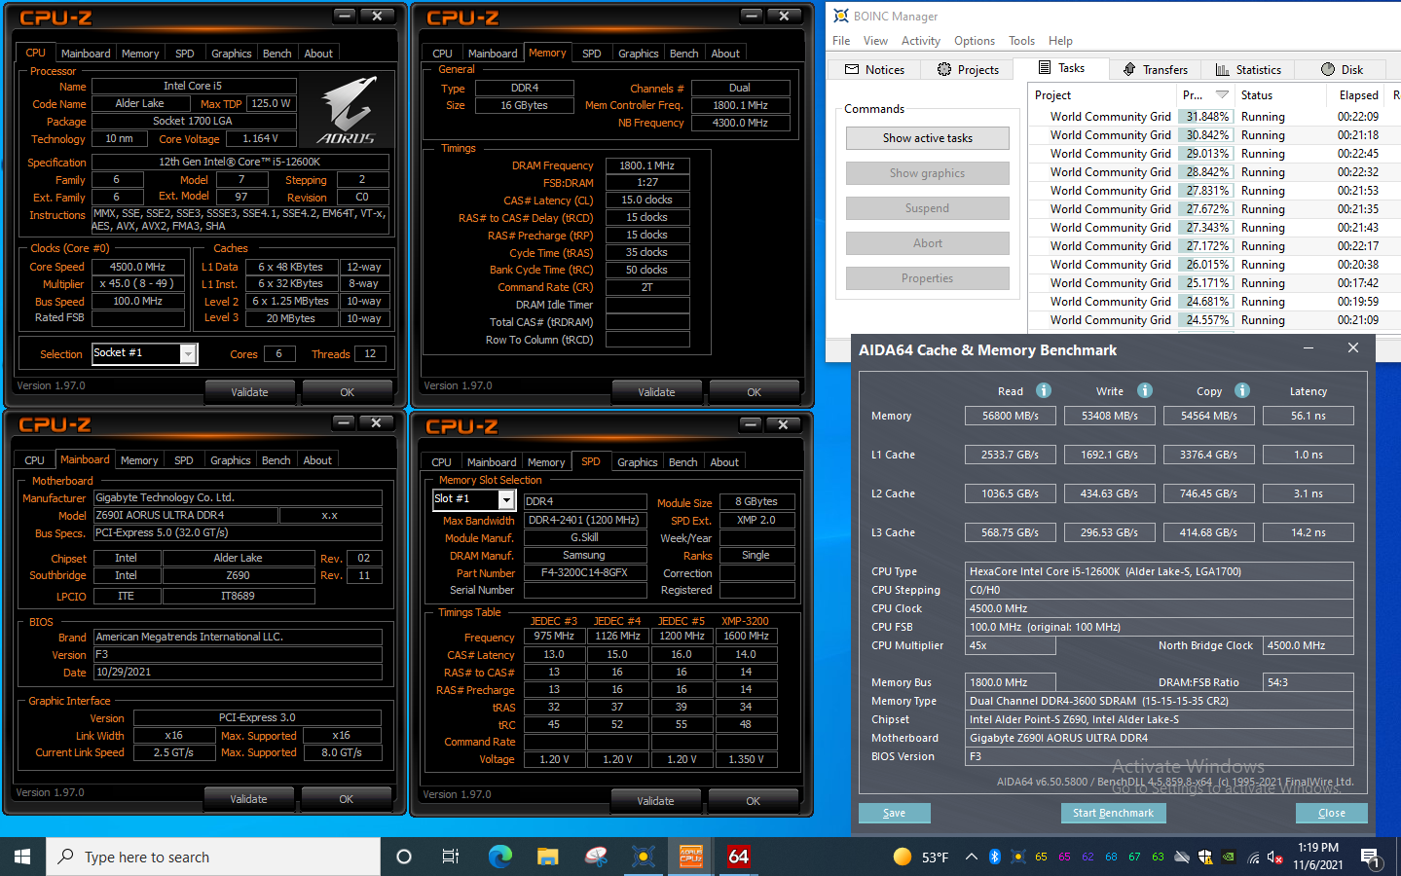Click the F4-3200C14-8GFX part number field
1401x876 pixels.
coord(584,573)
